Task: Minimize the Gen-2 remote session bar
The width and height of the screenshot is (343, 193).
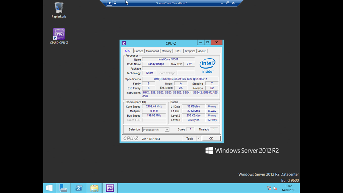Action: (x=222, y=3)
